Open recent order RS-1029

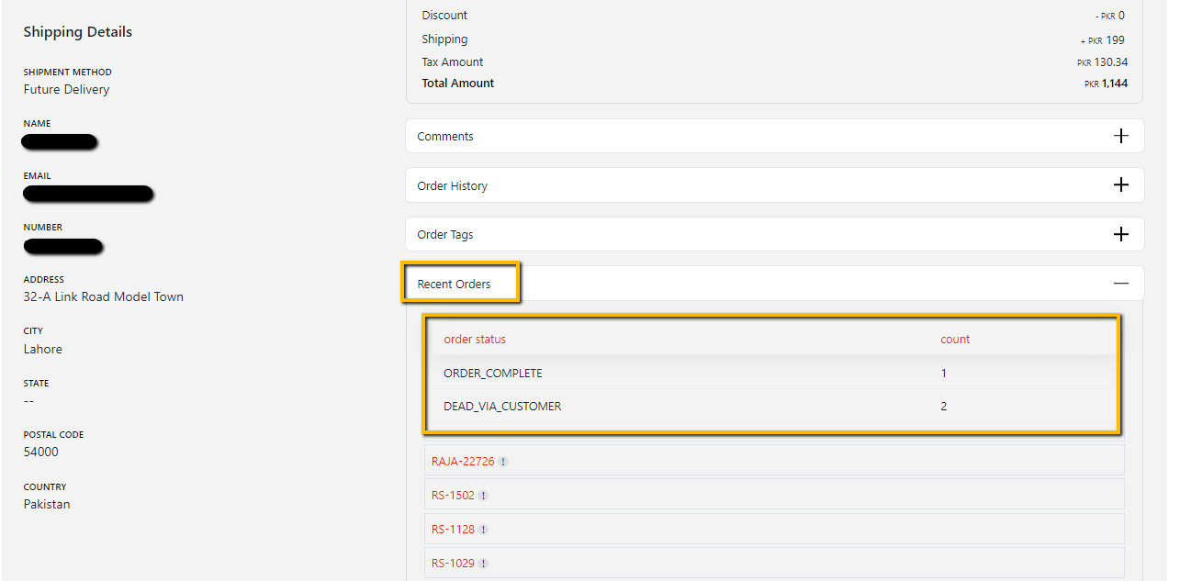coord(453,564)
